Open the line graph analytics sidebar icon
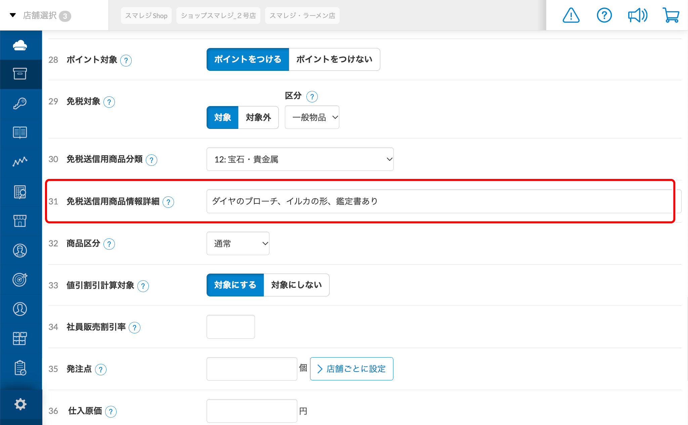Screen dimensions: 688x425 [x=20, y=162]
